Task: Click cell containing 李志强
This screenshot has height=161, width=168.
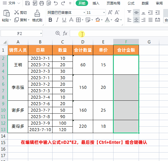Action: (x=18, y=87)
